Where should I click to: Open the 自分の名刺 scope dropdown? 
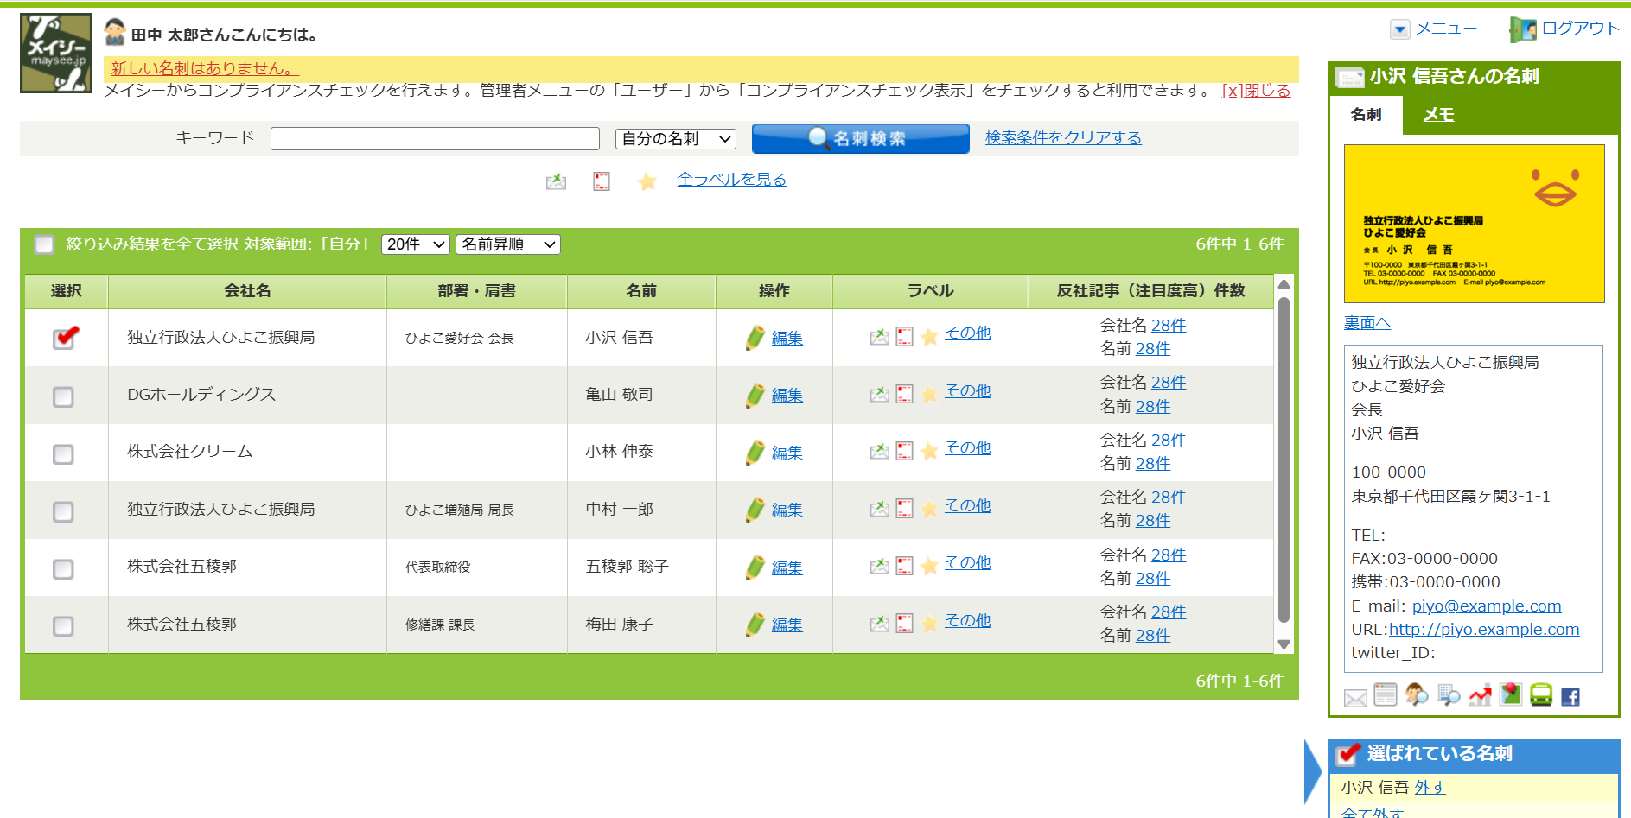676,138
